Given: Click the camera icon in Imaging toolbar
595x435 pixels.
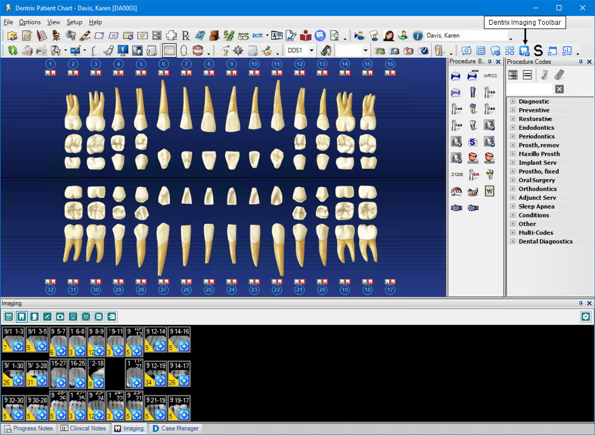Looking at the screenshot, I should (60, 316).
